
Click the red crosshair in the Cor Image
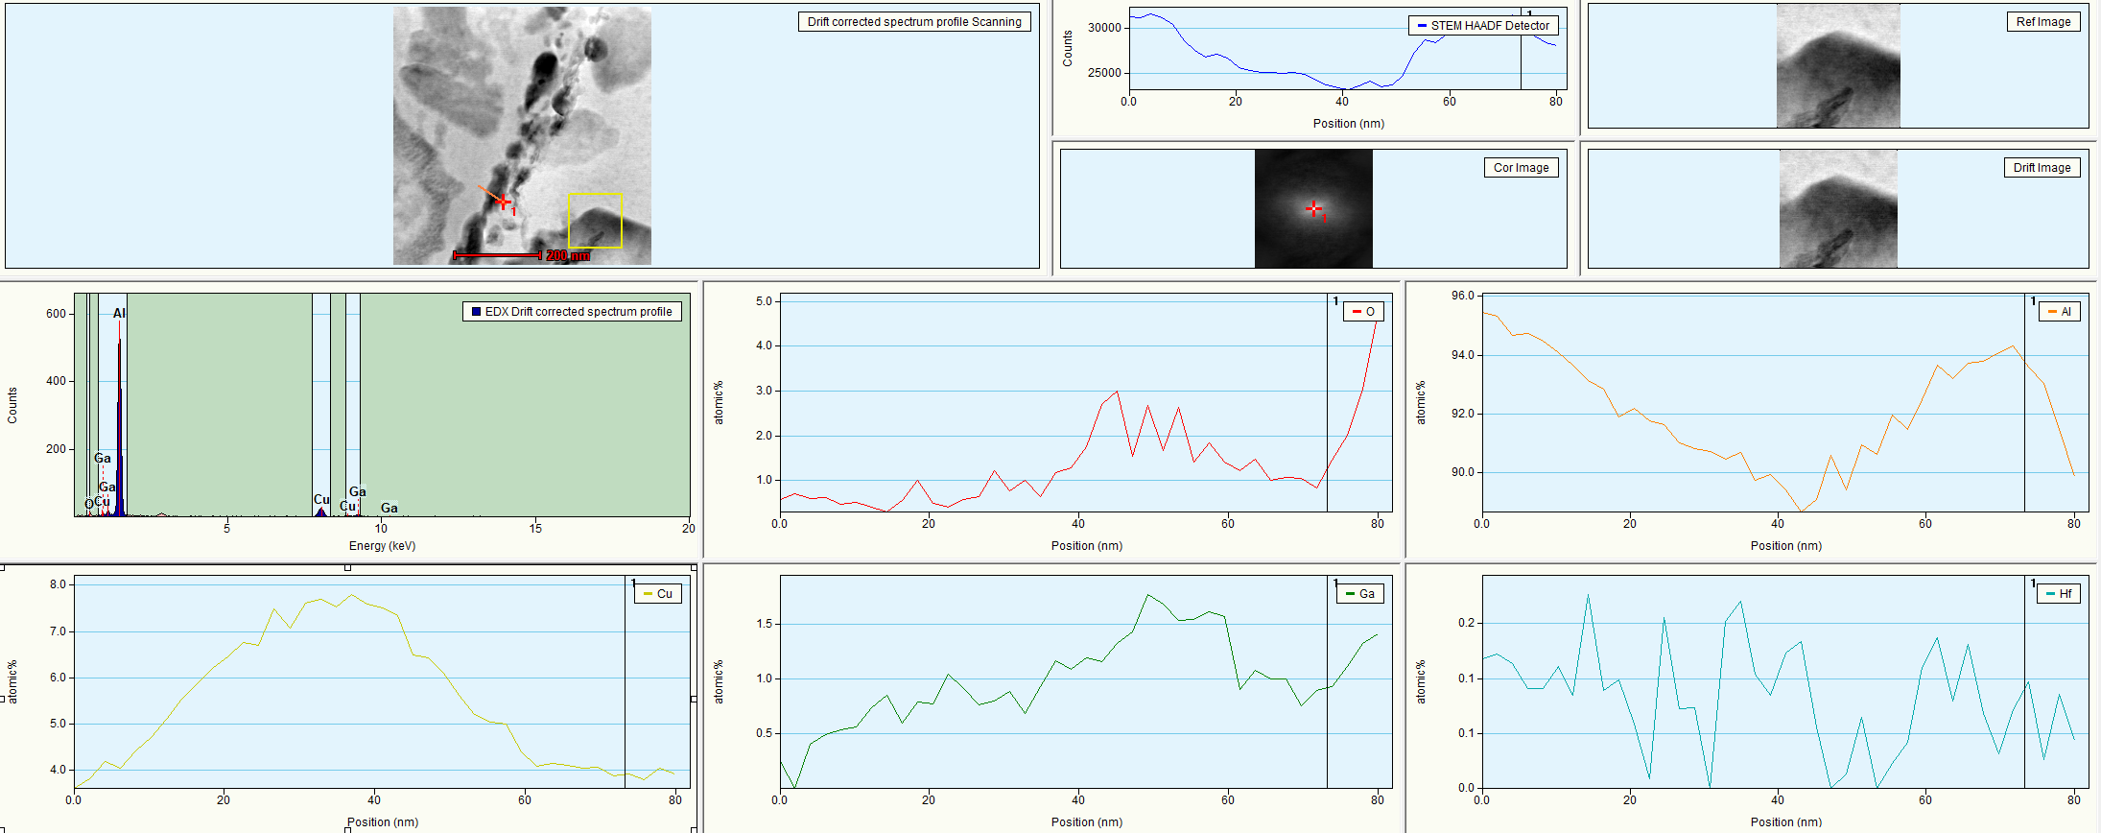[1313, 208]
